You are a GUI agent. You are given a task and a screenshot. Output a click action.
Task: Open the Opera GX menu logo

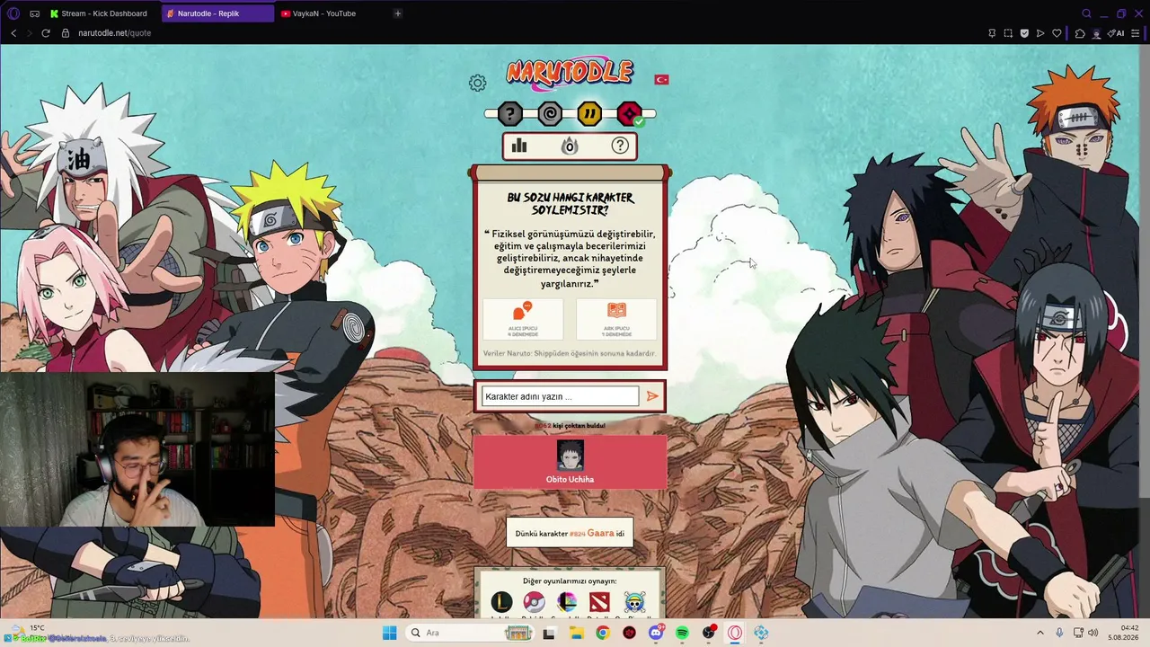tap(13, 13)
